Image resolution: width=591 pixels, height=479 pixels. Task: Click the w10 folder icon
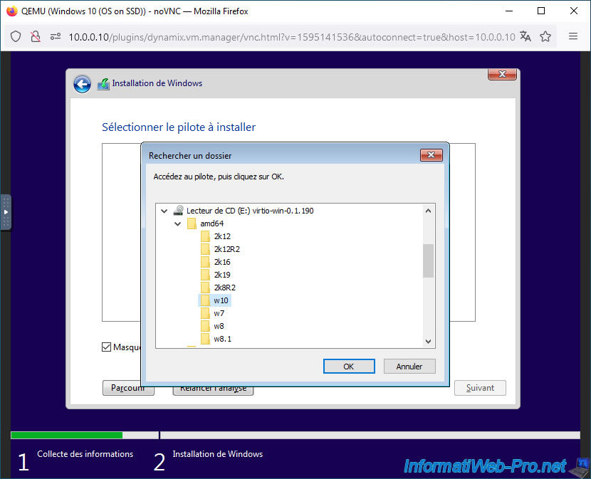click(x=205, y=300)
